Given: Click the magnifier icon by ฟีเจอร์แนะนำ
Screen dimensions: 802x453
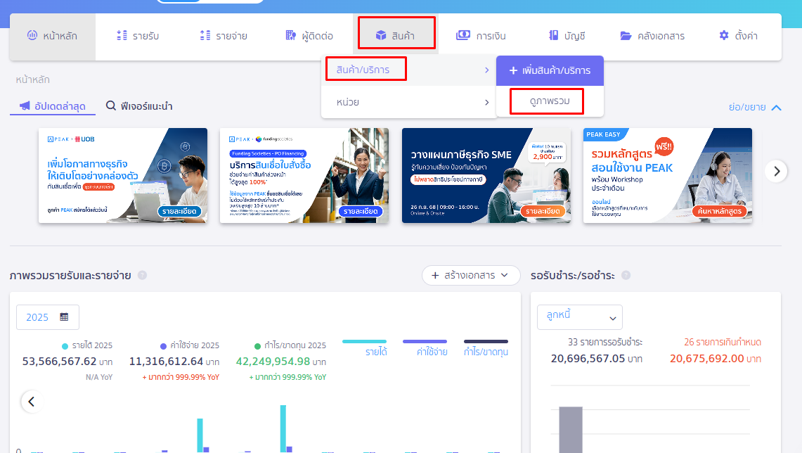Looking at the screenshot, I should click(x=110, y=106).
